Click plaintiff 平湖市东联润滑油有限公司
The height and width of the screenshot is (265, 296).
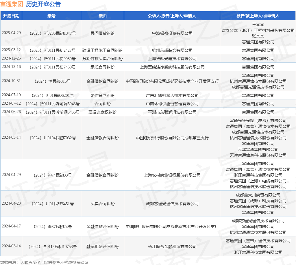click(172, 112)
